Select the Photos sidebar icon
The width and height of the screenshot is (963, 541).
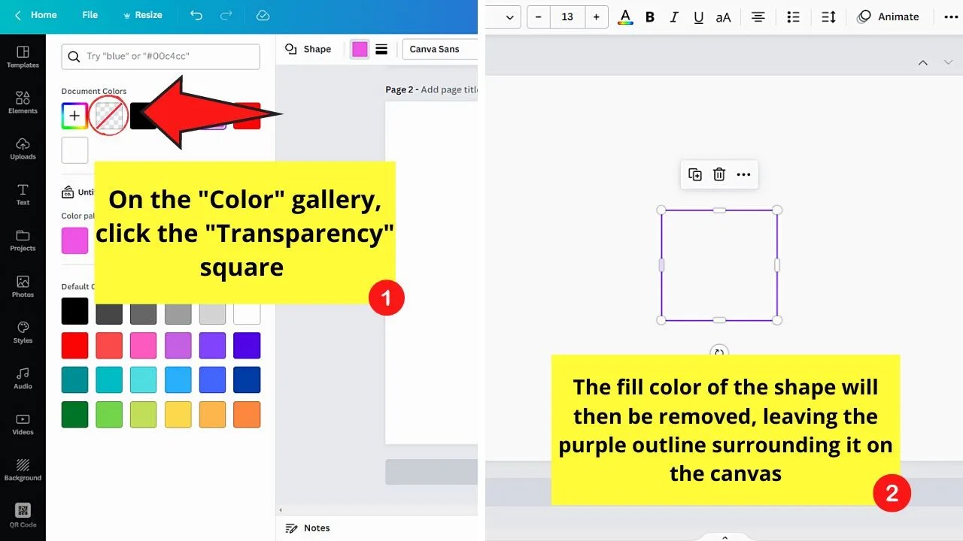coord(22,287)
